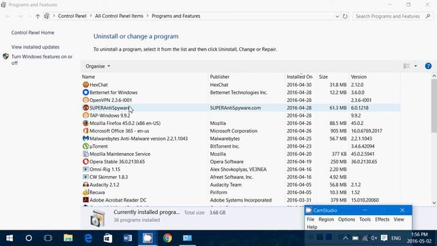437x246 pixels.
Task: Select the Opera Stable icon
Action: click(85, 161)
